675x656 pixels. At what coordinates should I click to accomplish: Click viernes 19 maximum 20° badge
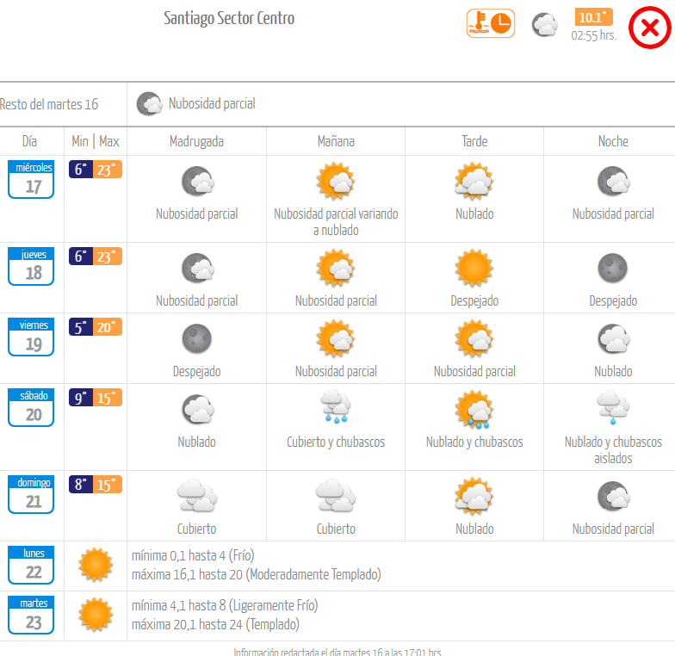(x=108, y=327)
